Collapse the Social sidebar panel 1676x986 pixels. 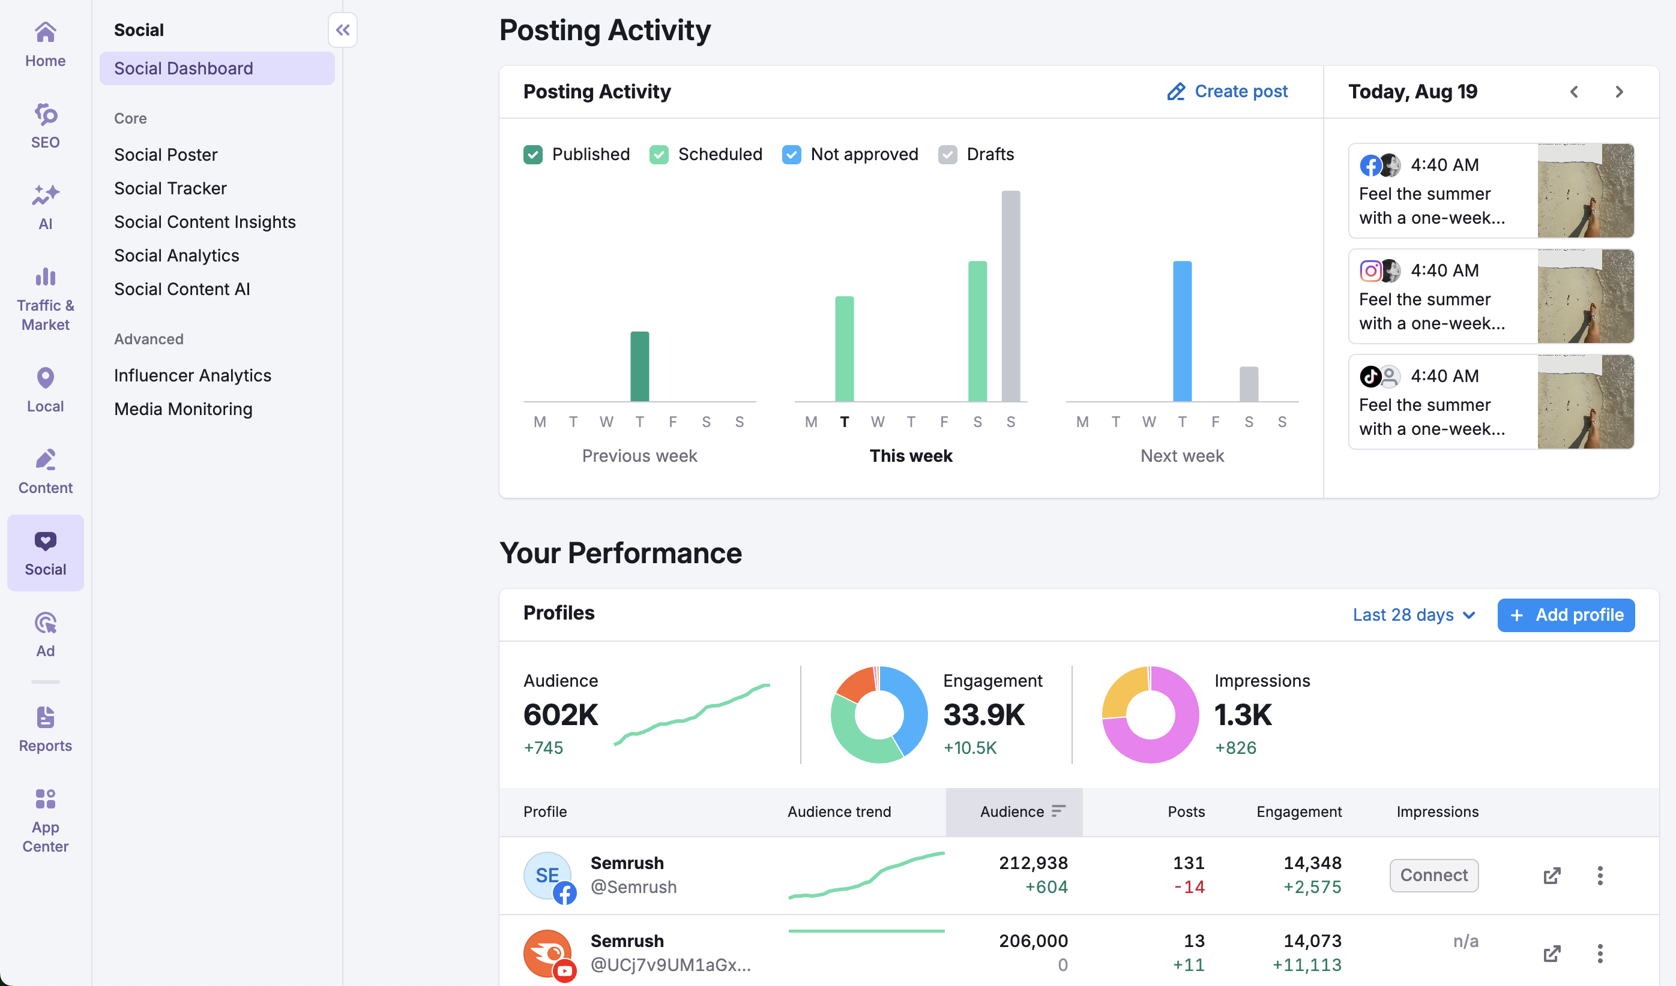click(x=343, y=29)
